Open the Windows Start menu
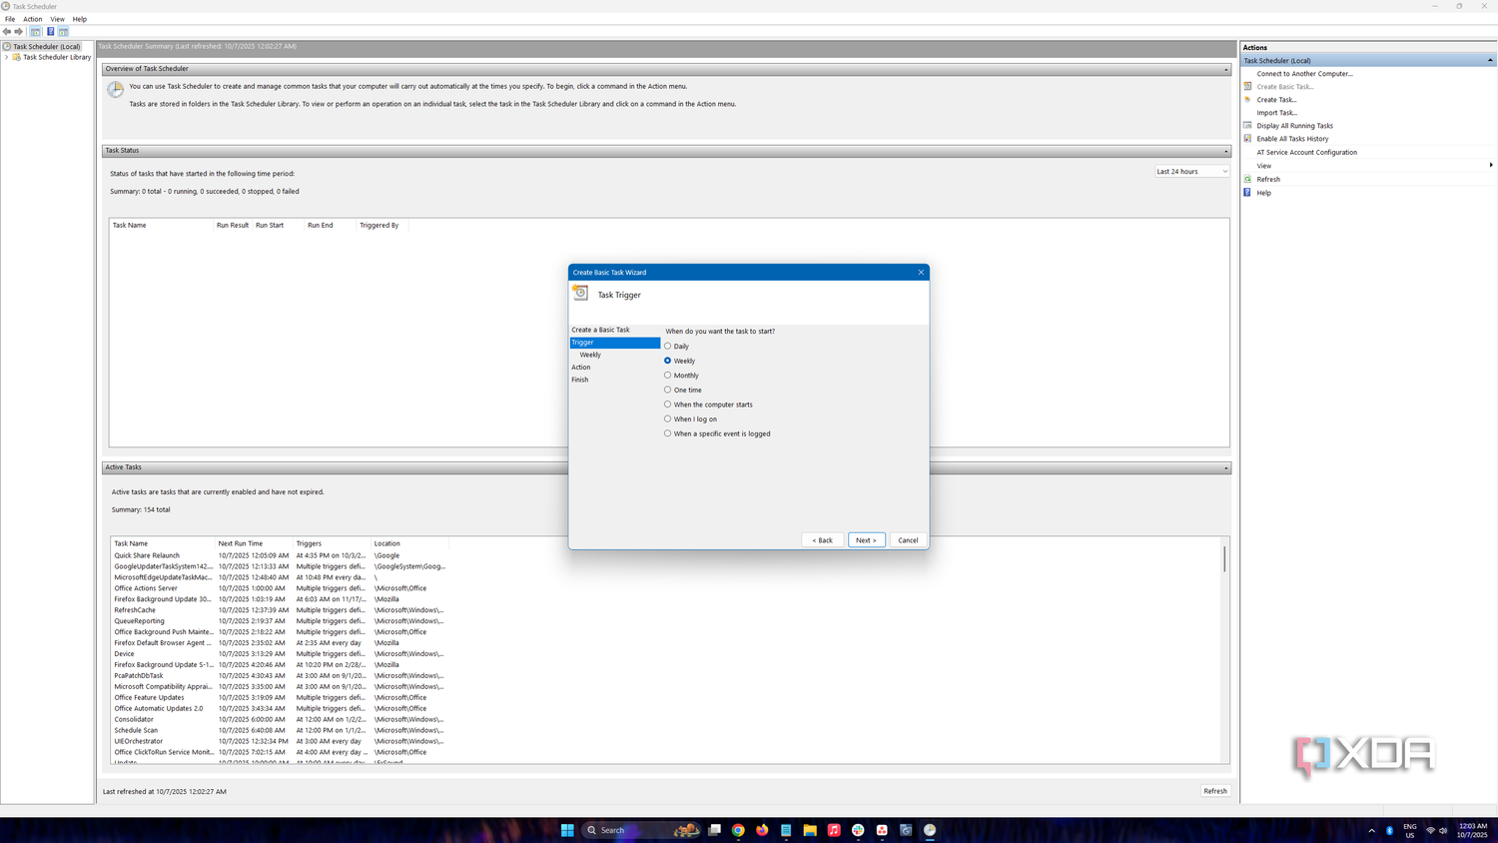Viewport: 1498px width, 843px height. coord(567,830)
